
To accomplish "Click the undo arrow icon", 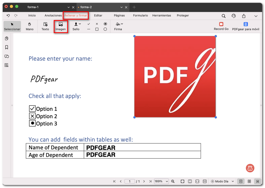I will (8, 16).
